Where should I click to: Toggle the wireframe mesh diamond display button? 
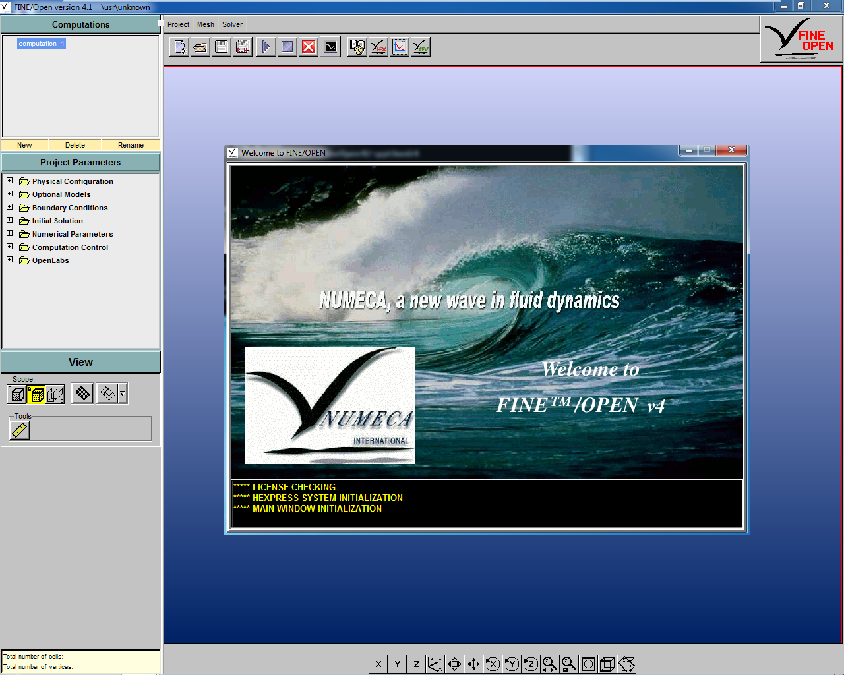coord(107,394)
